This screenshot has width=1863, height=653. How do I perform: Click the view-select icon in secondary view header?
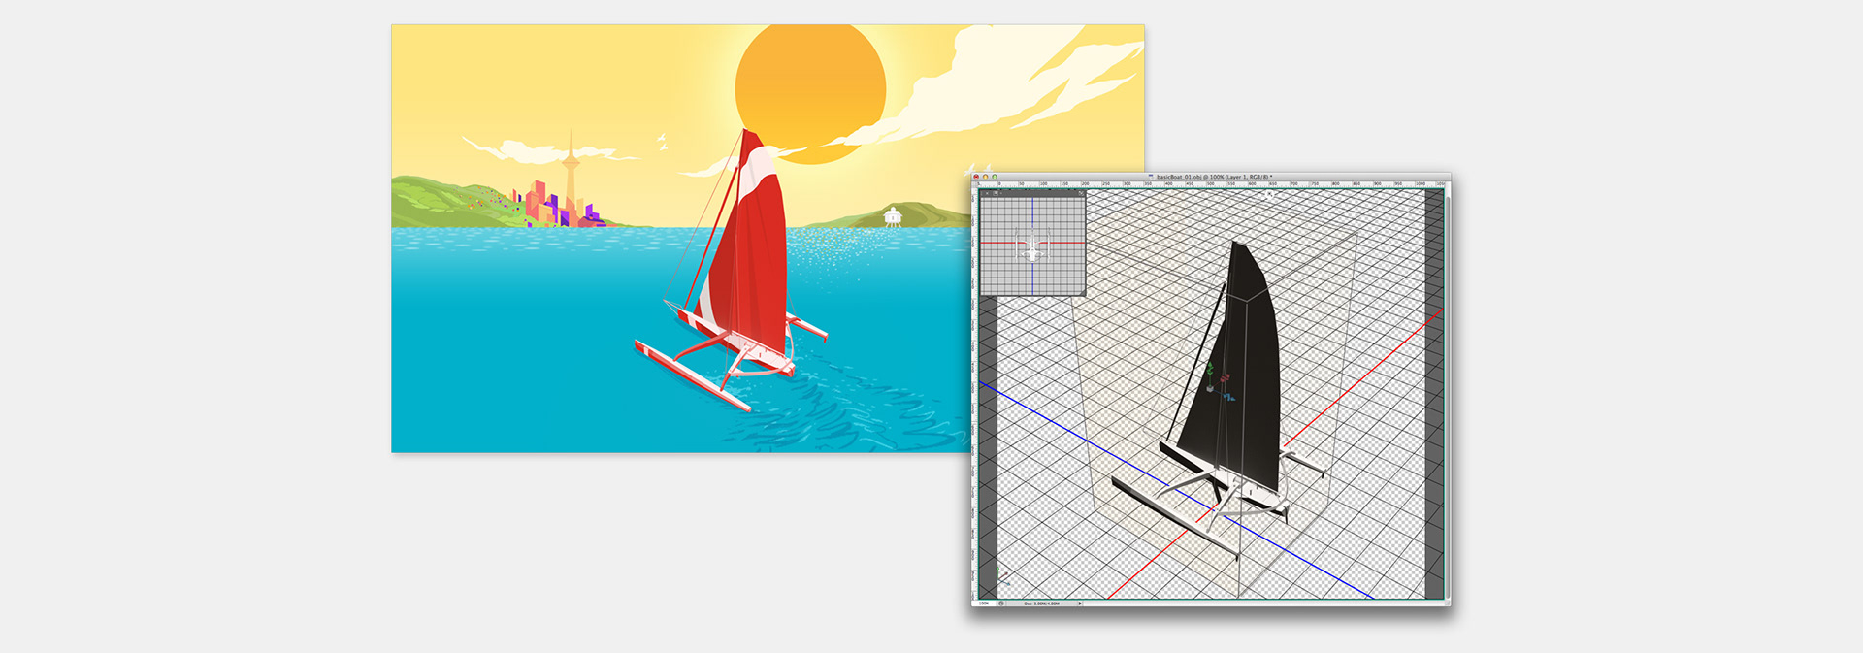coord(996,193)
